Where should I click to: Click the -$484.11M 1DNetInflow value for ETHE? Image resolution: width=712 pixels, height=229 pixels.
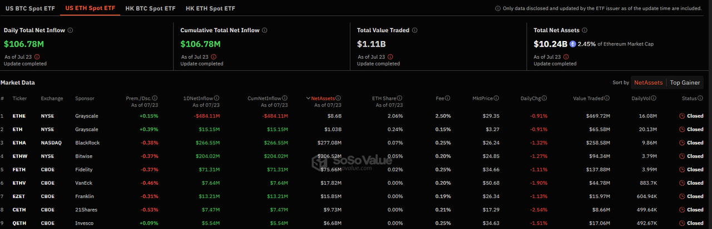[x=207, y=116]
